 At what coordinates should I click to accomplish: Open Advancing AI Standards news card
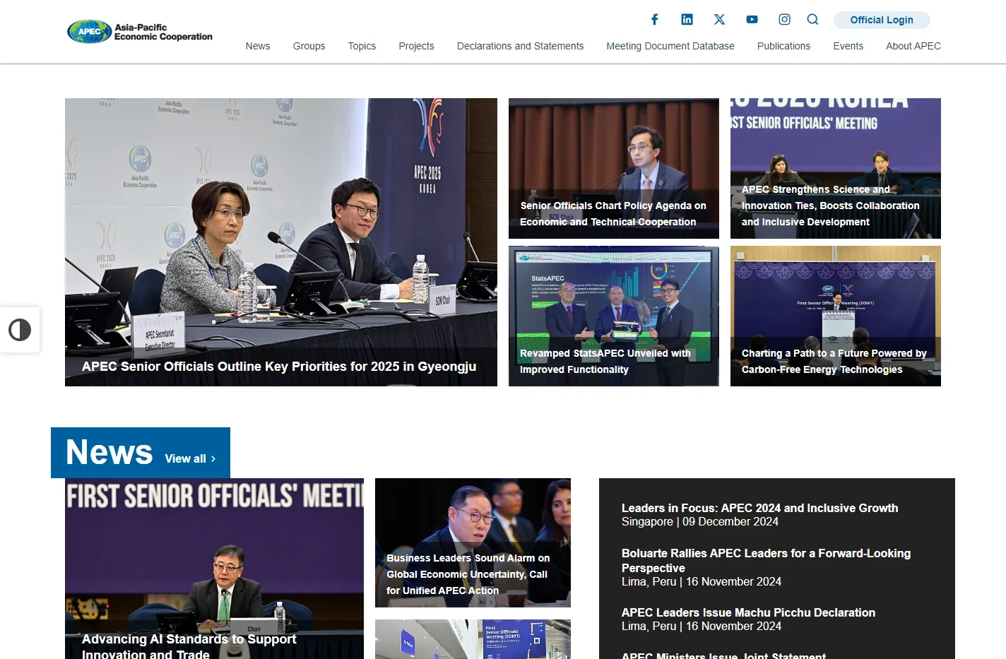[x=214, y=569]
